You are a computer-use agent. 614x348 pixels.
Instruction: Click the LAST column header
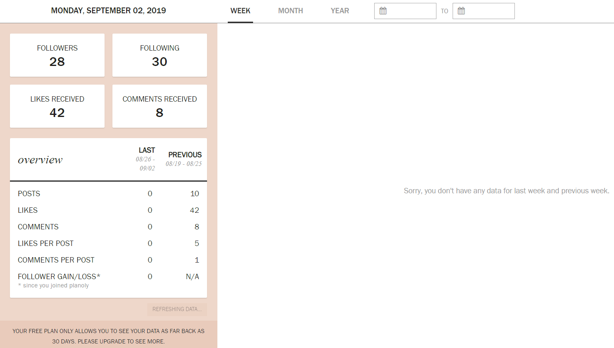[146, 150]
